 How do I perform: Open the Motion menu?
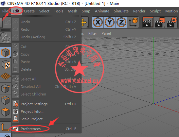[x=171, y=11]
